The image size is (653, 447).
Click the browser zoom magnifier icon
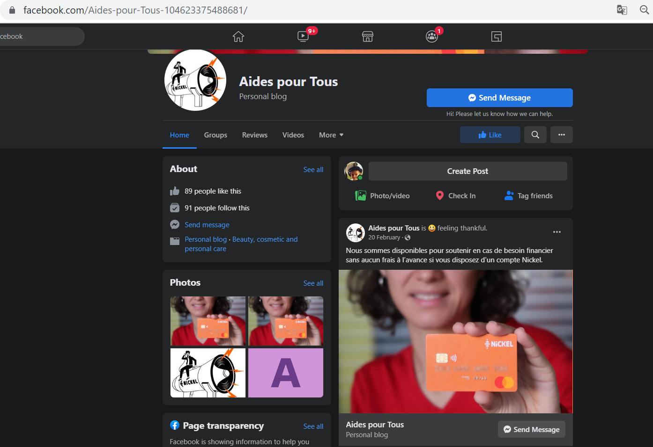[645, 10]
